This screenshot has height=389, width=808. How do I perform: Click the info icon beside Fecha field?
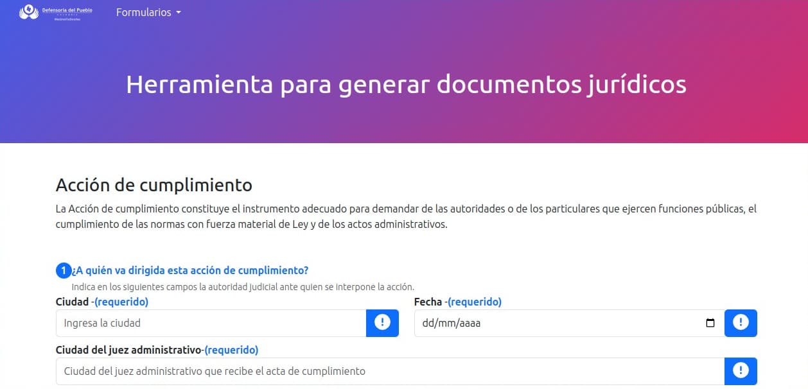741,323
